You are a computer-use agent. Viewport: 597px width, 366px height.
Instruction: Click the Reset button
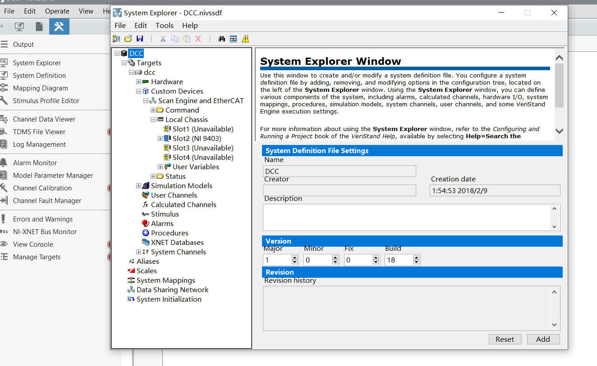pos(505,339)
